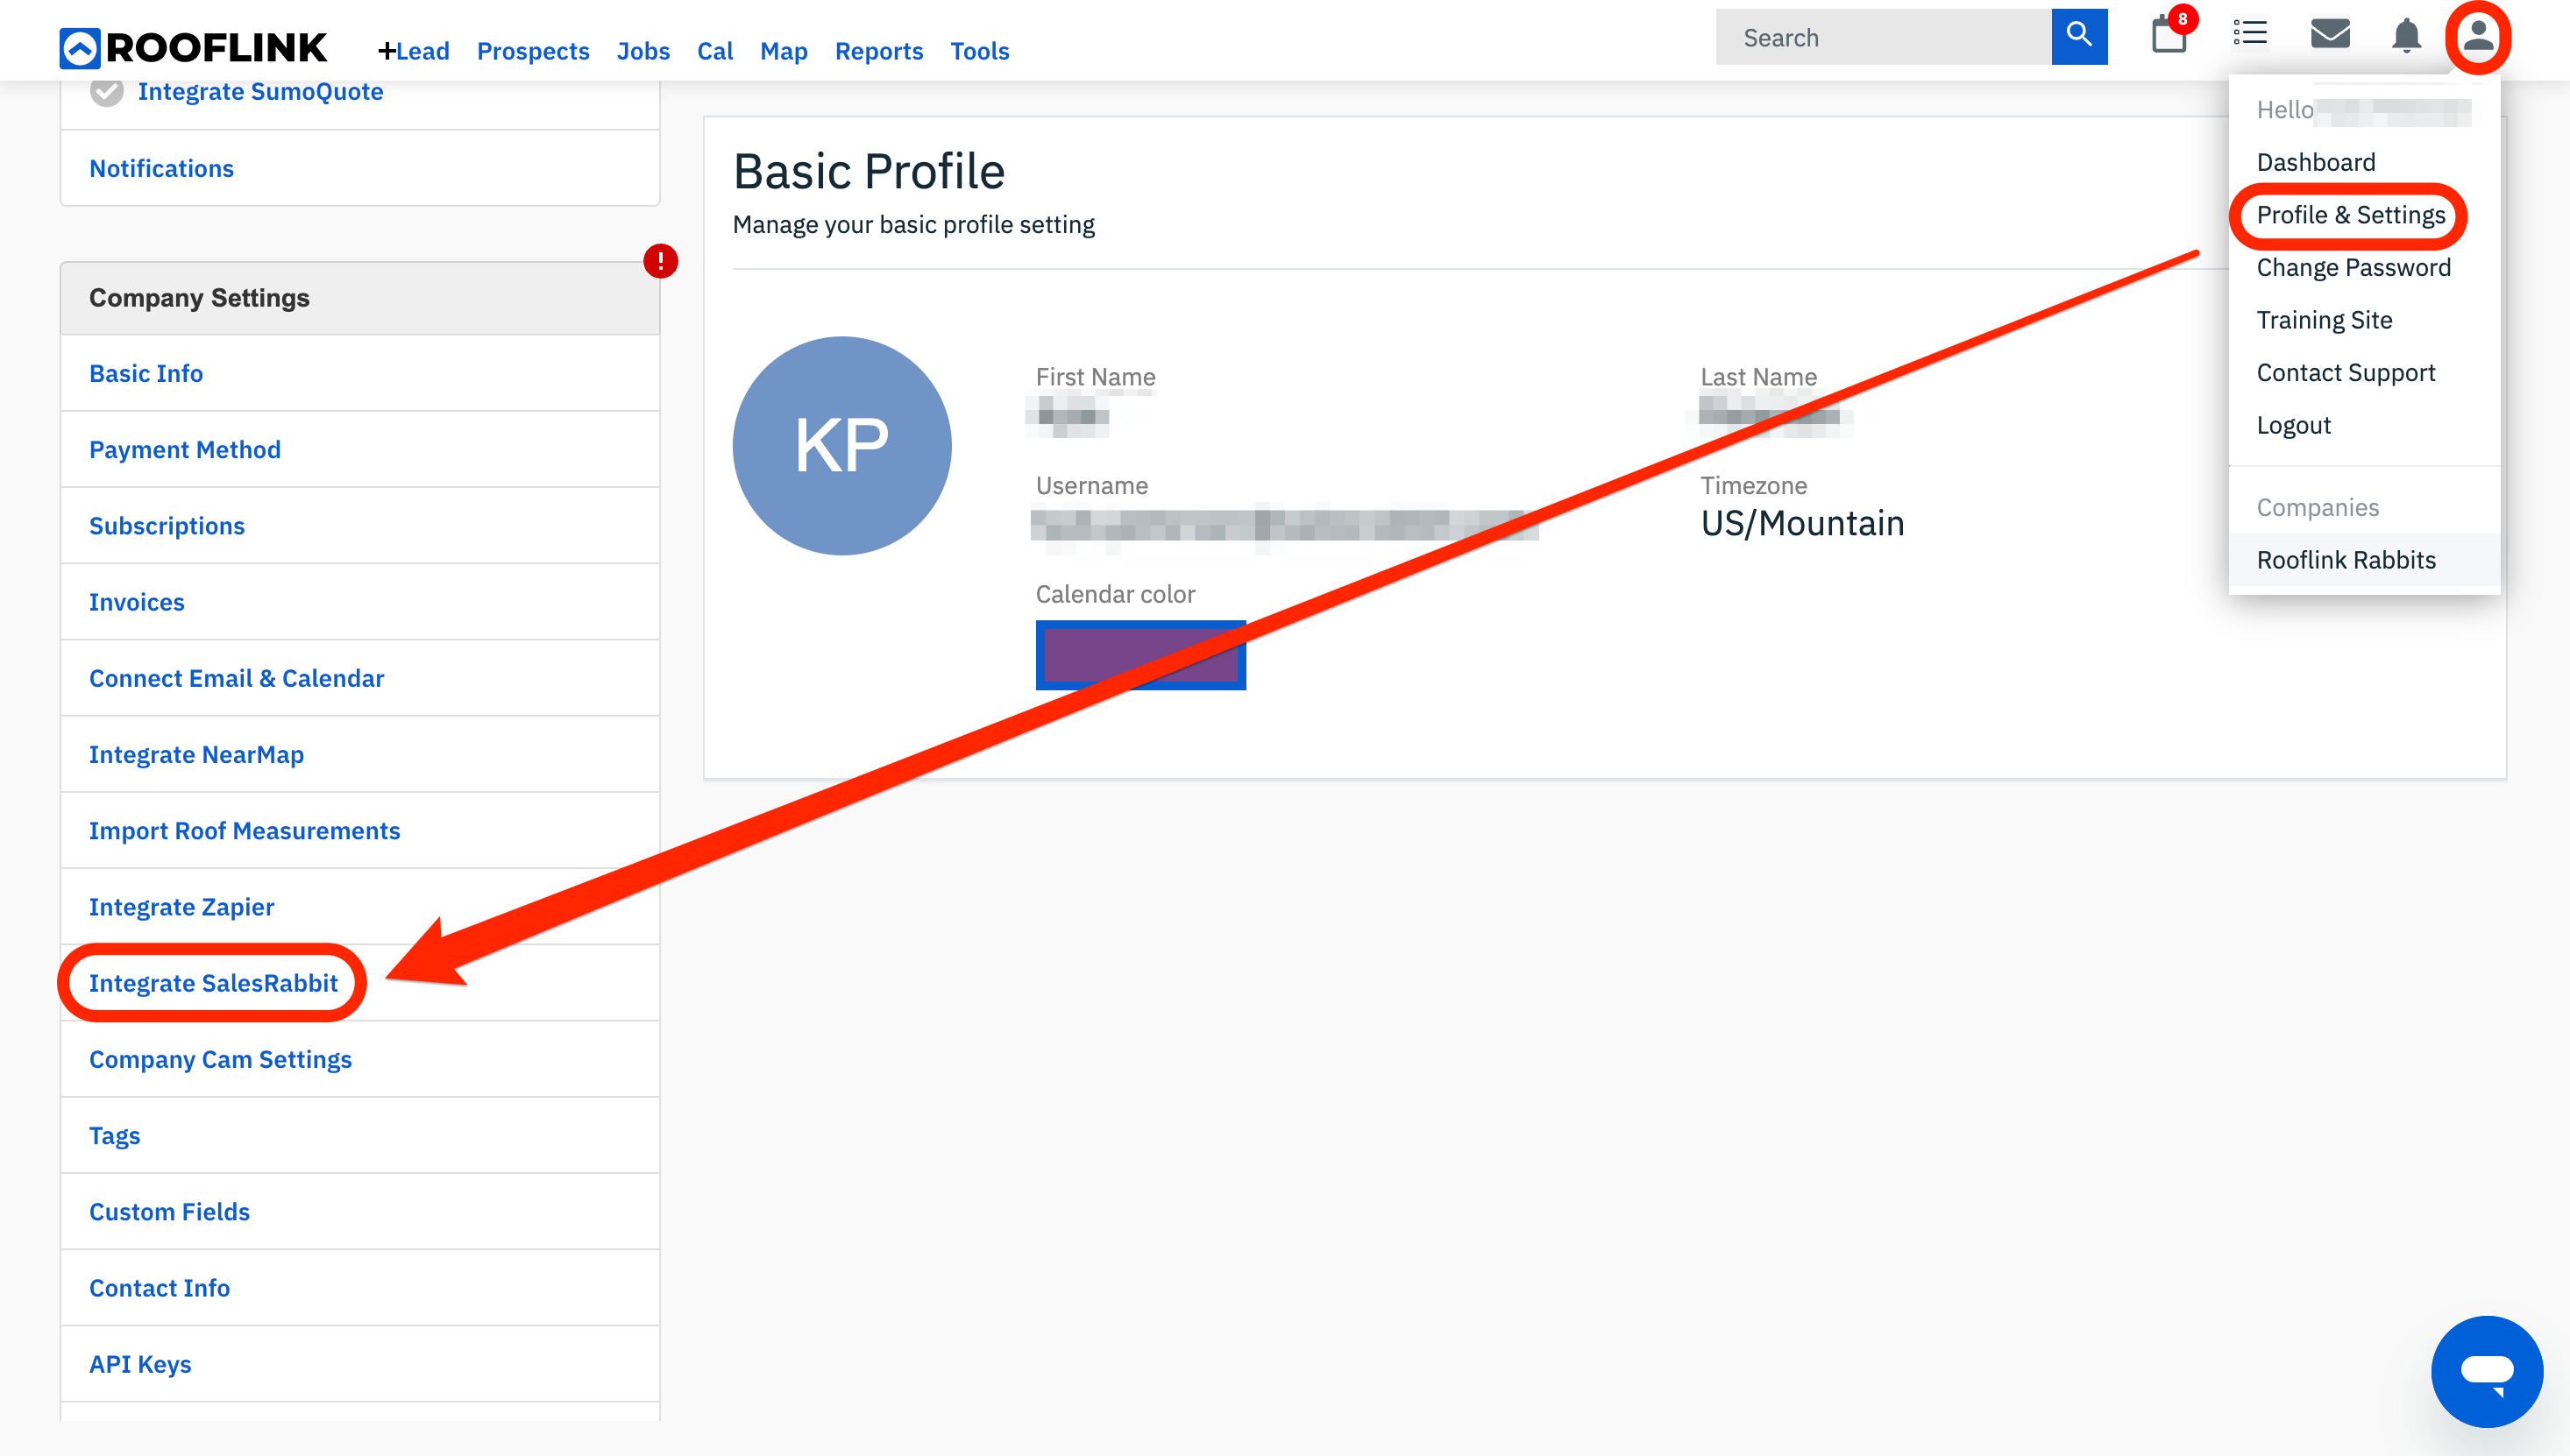Open Integrate NearMap link

point(196,754)
